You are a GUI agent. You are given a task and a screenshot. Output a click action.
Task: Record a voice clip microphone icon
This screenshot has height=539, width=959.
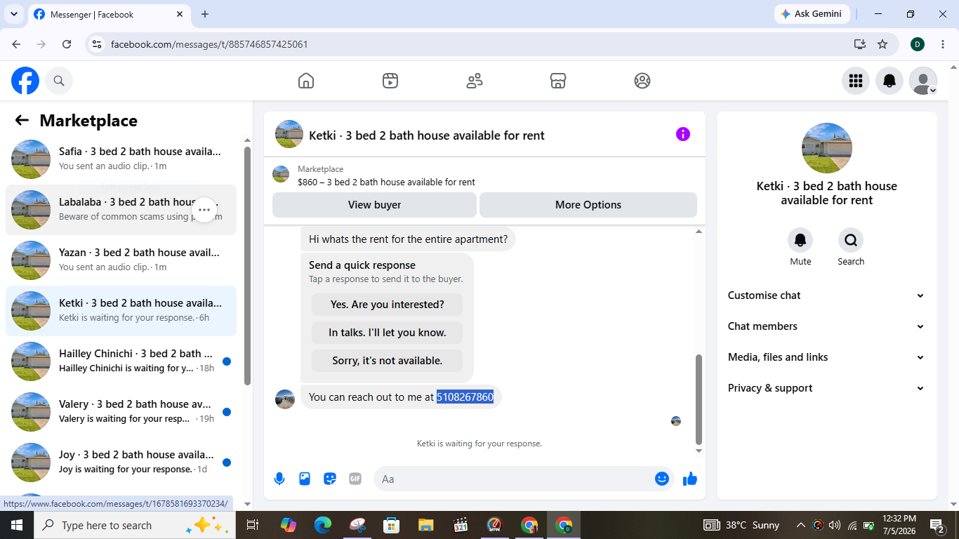point(279,479)
